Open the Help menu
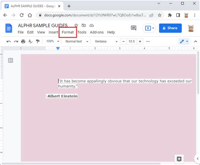The width and height of the screenshot is (200, 165). [x=111, y=32]
